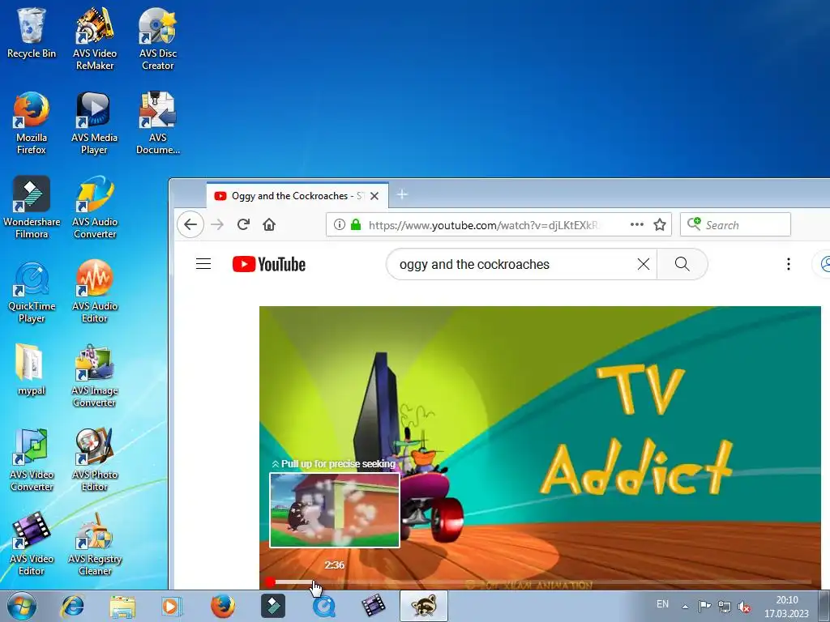Open the film clapper taskbar icon
830x622 pixels.
tap(374, 606)
